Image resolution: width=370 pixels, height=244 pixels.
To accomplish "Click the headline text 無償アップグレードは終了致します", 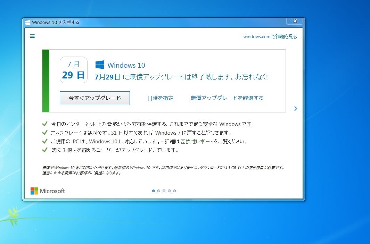I will 180,77.
